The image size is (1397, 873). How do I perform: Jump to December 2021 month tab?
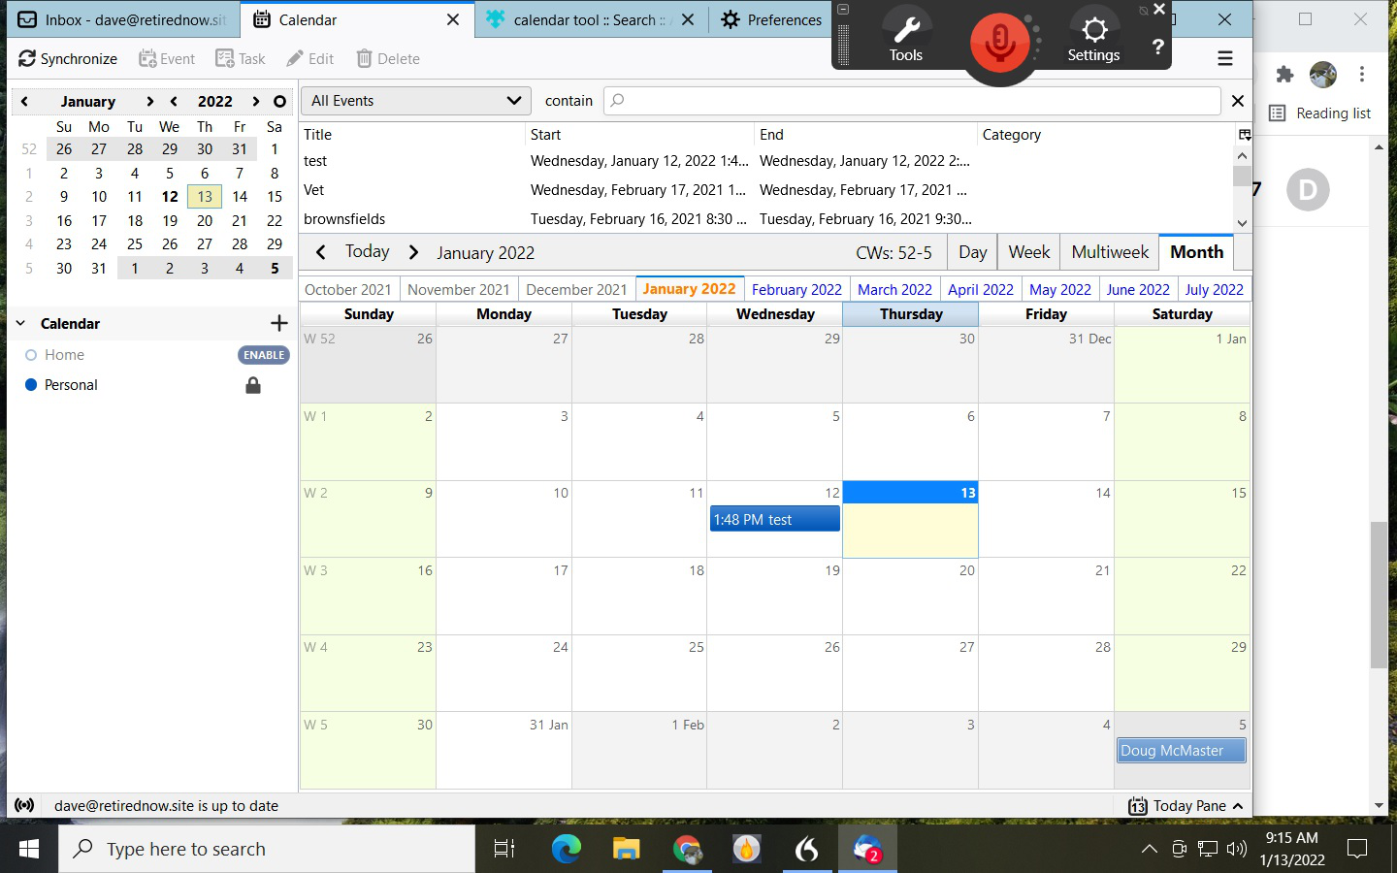click(576, 289)
